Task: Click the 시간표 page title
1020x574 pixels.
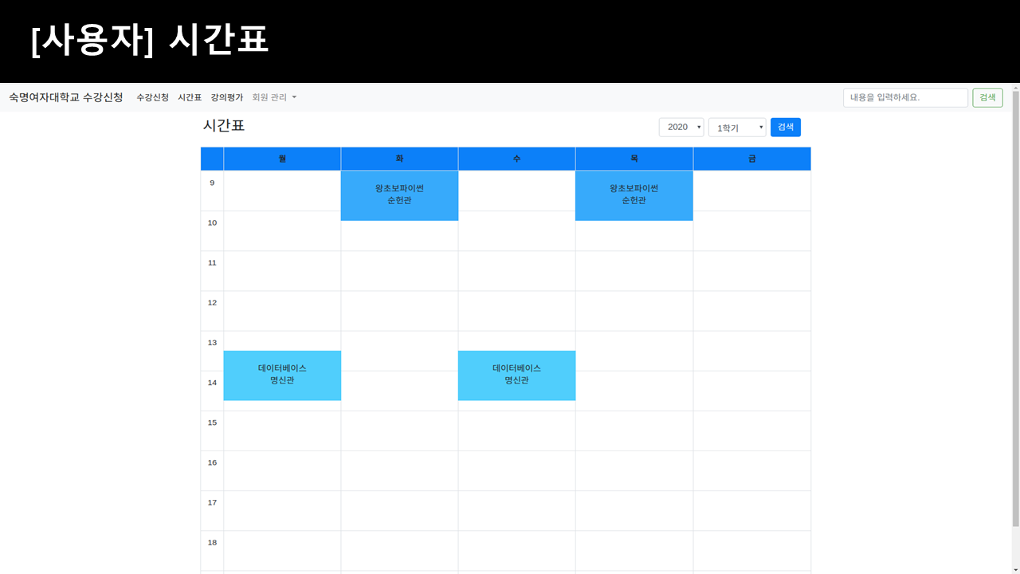Action: point(222,125)
